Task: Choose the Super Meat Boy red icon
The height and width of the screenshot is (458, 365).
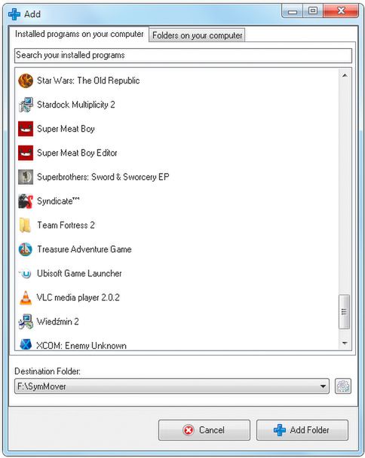Action: [26, 129]
